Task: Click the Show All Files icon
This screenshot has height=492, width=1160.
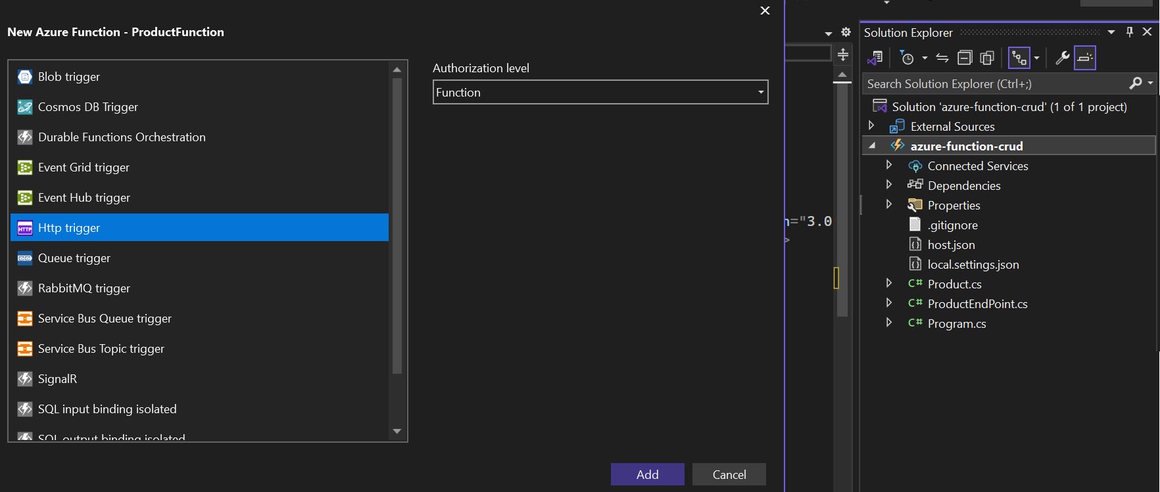Action: [987, 58]
